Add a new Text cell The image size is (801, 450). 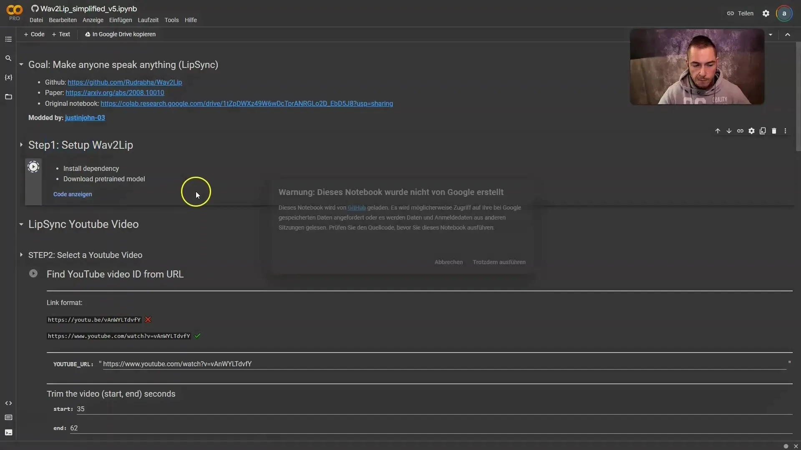(x=61, y=34)
